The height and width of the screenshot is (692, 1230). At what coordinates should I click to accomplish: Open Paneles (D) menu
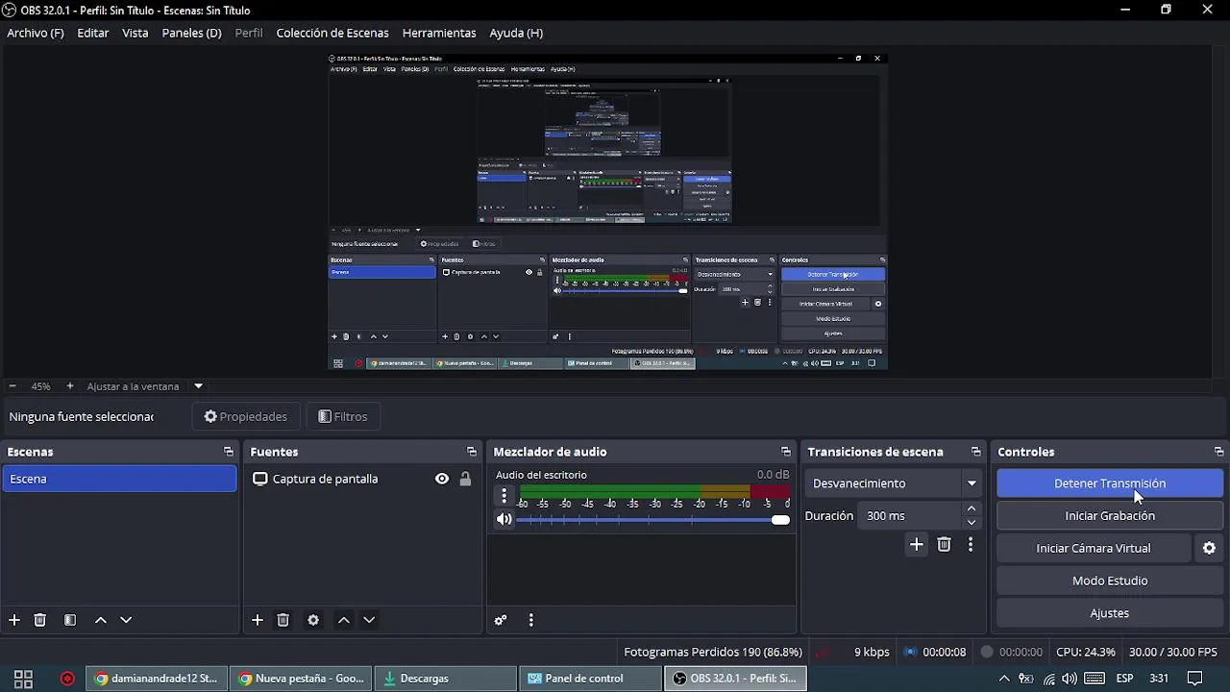192,33
